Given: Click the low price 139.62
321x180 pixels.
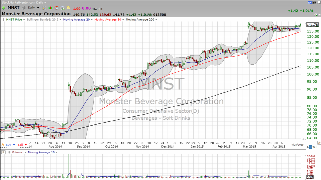Looking at the screenshot, I should tap(105, 15).
